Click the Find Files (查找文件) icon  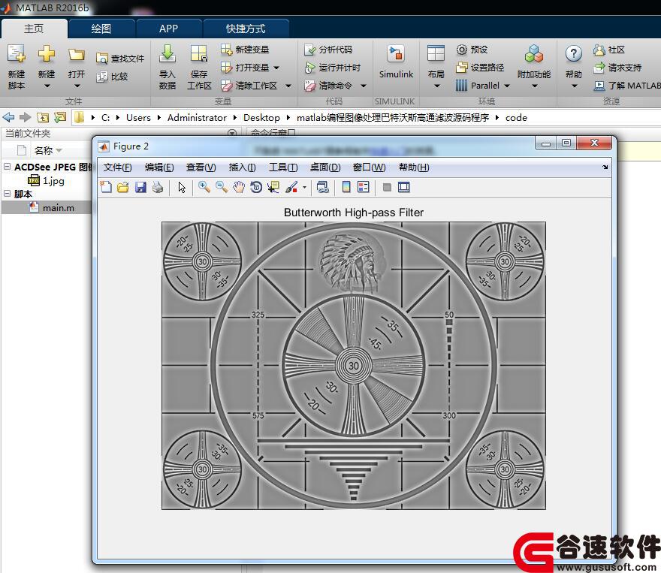(x=102, y=59)
